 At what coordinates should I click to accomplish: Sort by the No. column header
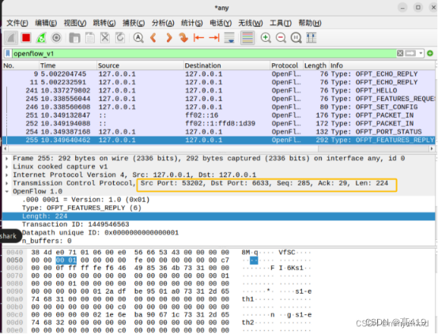click(x=21, y=66)
